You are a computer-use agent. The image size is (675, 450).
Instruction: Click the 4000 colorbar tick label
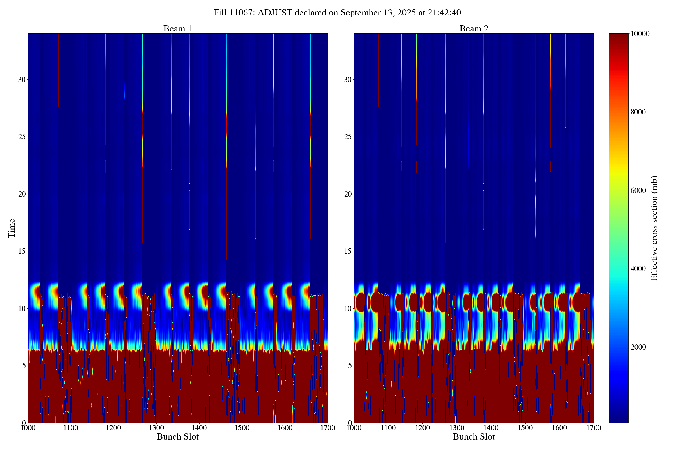point(638,269)
